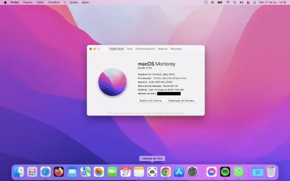This screenshot has height=181, width=290.
Task: Launch Safari from the Dock
Action: [x=46, y=172]
